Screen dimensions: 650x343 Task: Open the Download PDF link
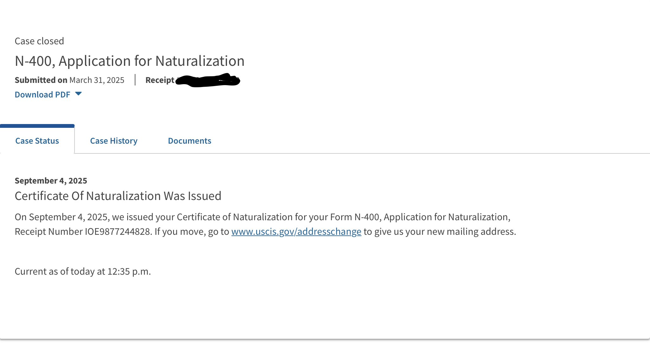[42, 95]
